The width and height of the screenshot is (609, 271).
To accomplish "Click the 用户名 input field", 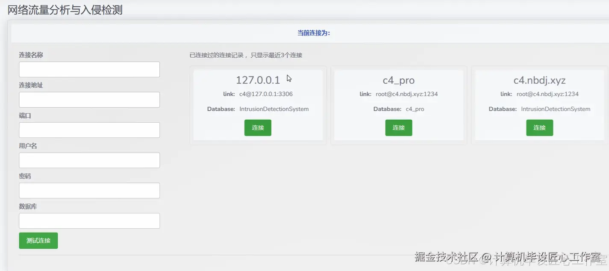I will (x=89, y=160).
